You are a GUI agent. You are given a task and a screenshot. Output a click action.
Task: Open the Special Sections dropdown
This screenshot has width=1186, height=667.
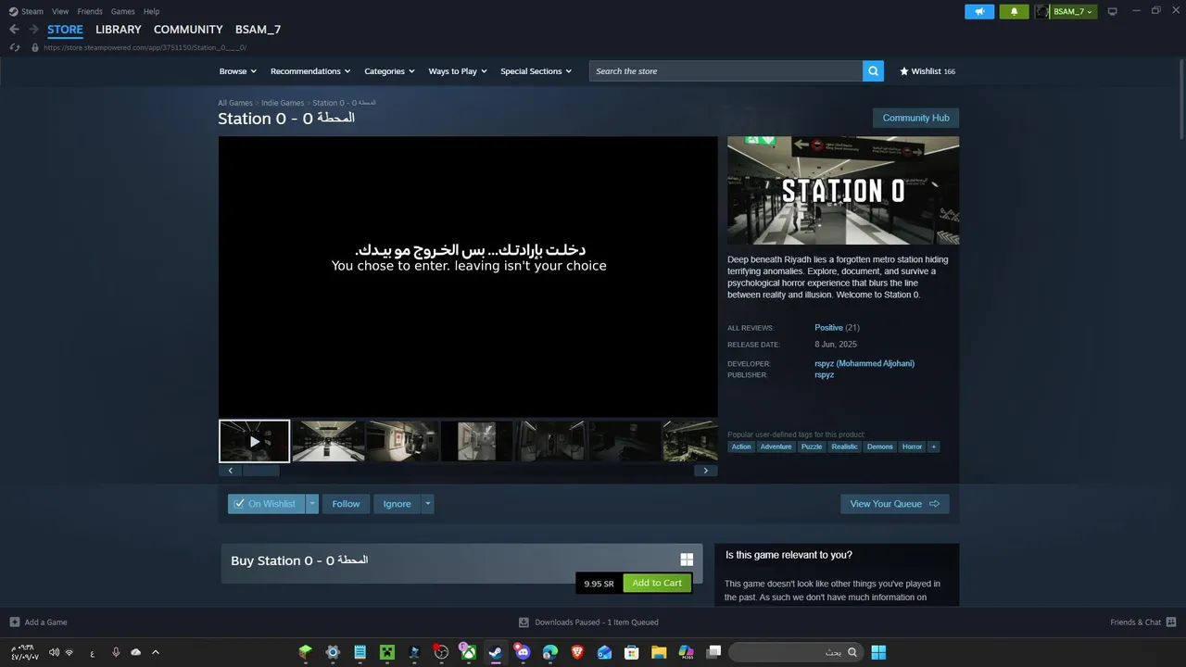point(536,71)
